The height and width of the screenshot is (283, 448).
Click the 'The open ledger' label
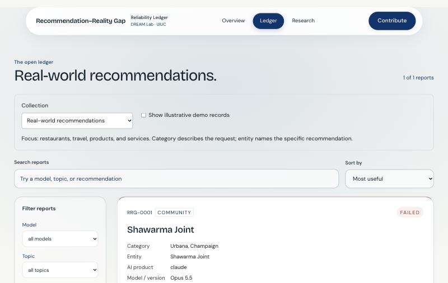coord(34,62)
